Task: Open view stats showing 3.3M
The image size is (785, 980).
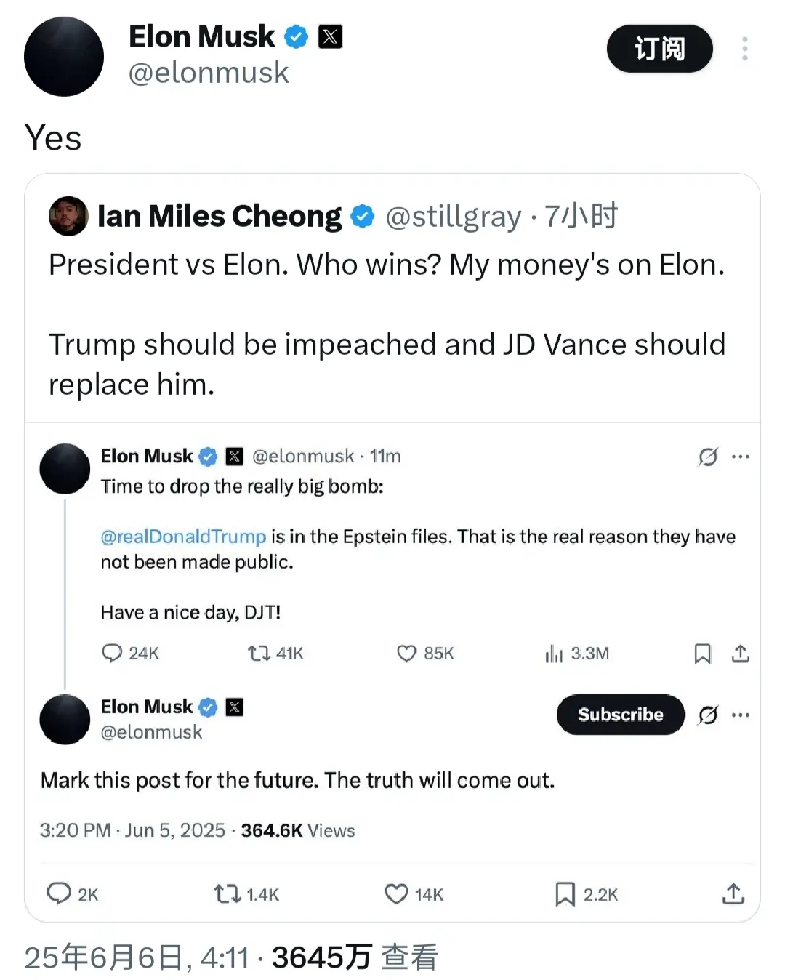Action: coord(554,654)
